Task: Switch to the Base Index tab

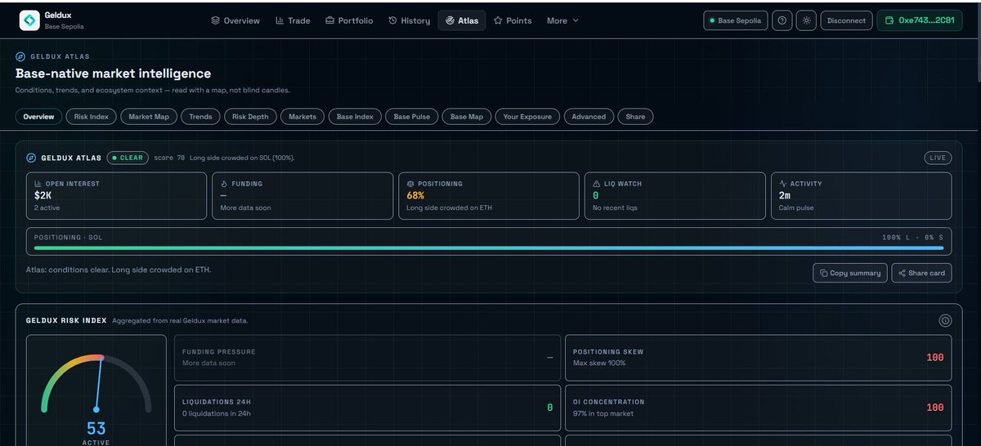Action: click(355, 117)
